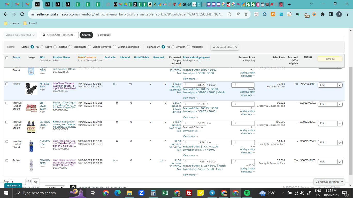The width and height of the screenshot is (353, 198).
Task: Open the Sheets bookmark folder
Action: [x=12, y=23]
